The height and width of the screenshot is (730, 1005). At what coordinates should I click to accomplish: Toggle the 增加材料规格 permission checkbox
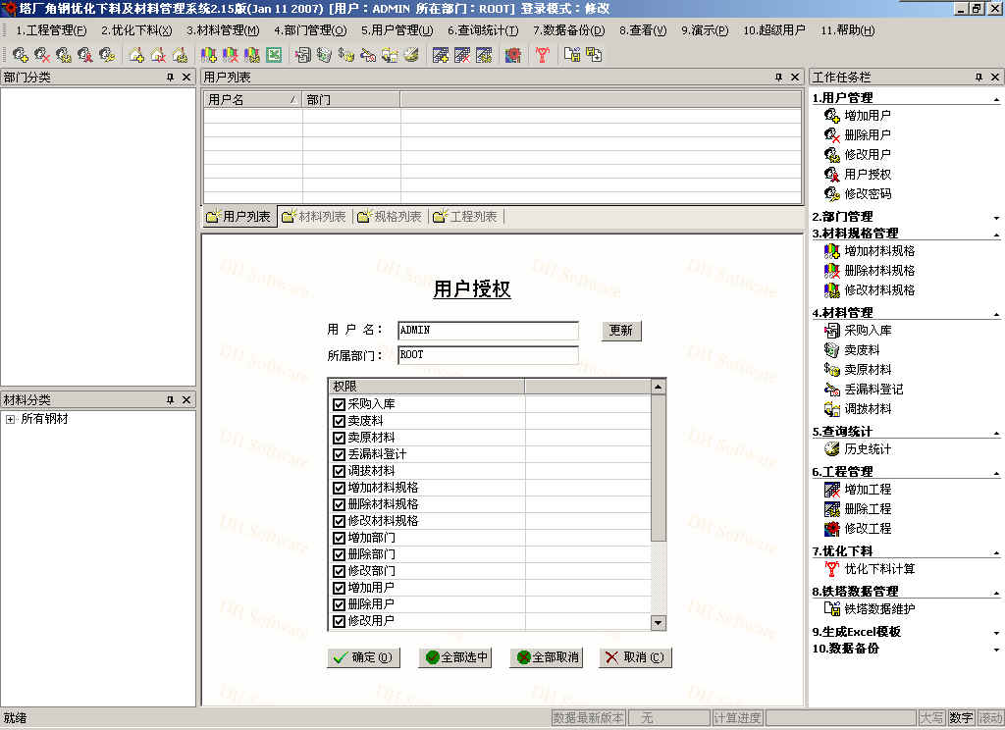[x=339, y=488]
